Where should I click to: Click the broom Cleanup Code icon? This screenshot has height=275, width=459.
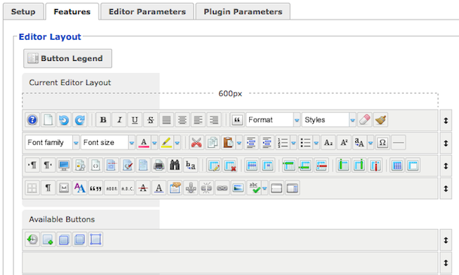[x=381, y=119]
